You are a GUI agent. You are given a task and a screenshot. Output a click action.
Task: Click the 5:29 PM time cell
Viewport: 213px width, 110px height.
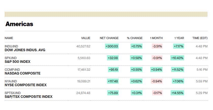[x=202, y=93]
